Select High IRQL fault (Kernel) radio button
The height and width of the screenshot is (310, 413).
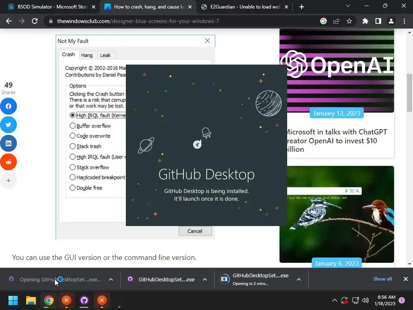(x=73, y=115)
